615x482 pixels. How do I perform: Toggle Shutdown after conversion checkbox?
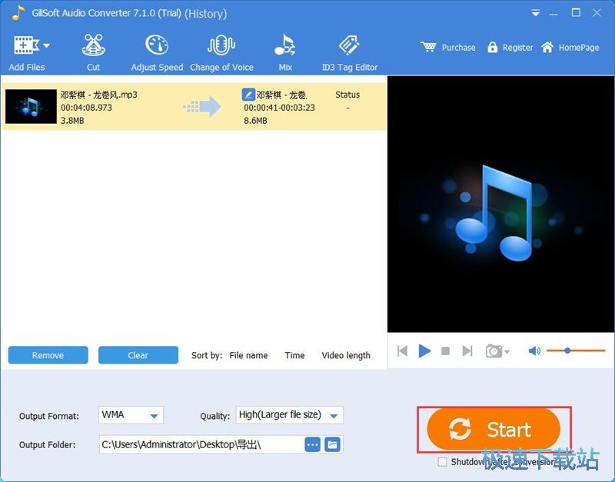[x=443, y=462]
